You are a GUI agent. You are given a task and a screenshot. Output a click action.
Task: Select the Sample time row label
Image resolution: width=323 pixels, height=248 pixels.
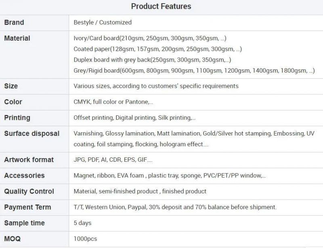[x=24, y=223]
